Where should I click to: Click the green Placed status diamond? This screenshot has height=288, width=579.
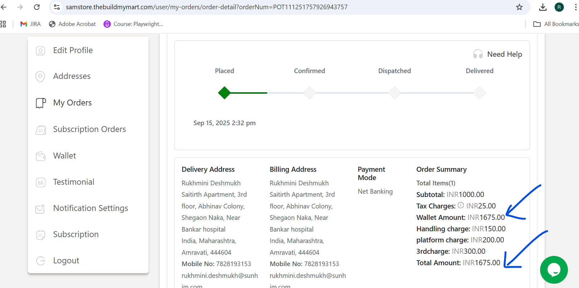(224, 93)
